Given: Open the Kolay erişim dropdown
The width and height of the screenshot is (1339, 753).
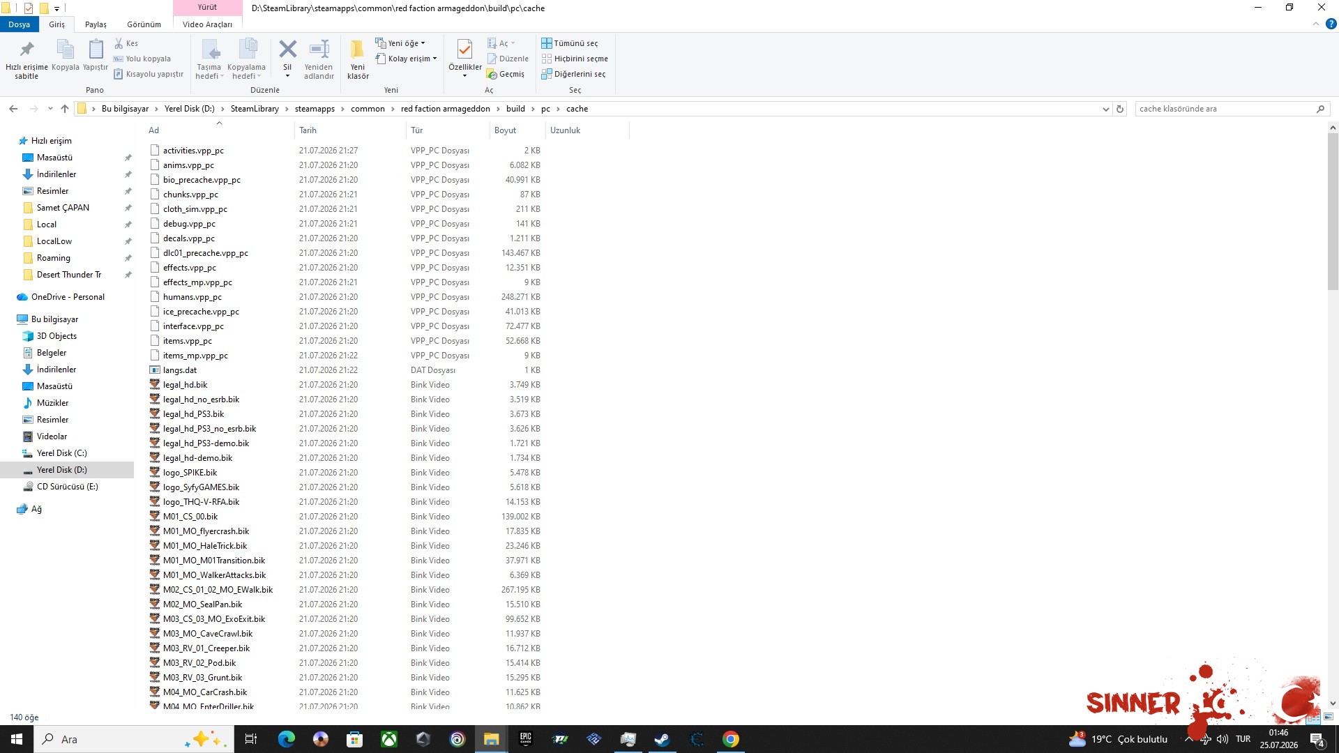Looking at the screenshot, I should pyautogui.click(x=407, y=59).
